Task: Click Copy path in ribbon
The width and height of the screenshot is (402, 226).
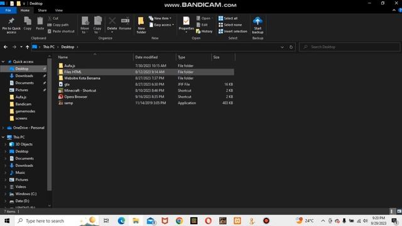Action: tap(58, 25)
